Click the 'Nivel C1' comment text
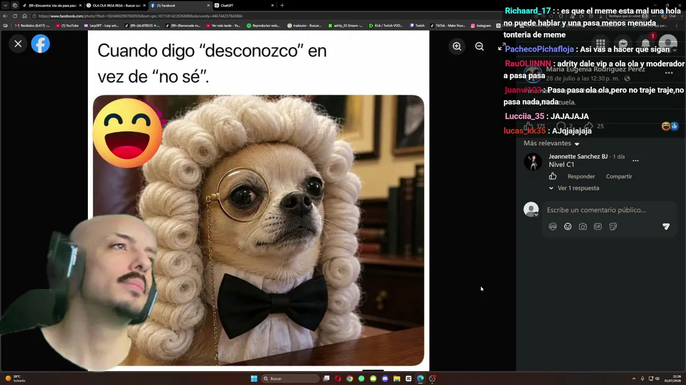 pos(561,165)
